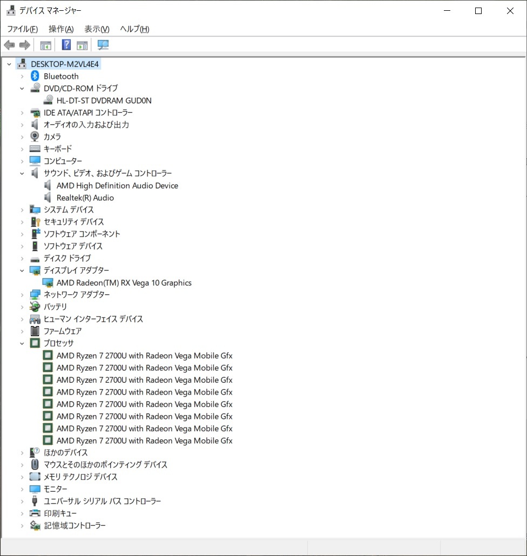Select the ファームウェア category label
Screen dimensions: 527x556
[x=63, y=331]
